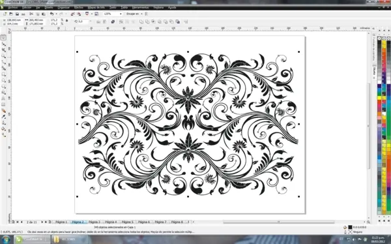This screenshot has height=244, width=391.
Task: Click the CorelDRAW taskbar button
Action: (32, 239)
